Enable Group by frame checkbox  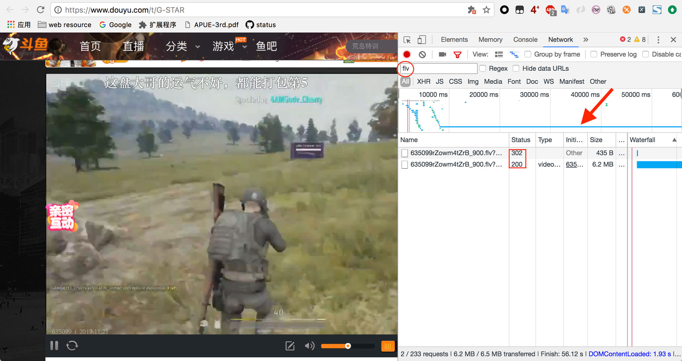point(528,54)
